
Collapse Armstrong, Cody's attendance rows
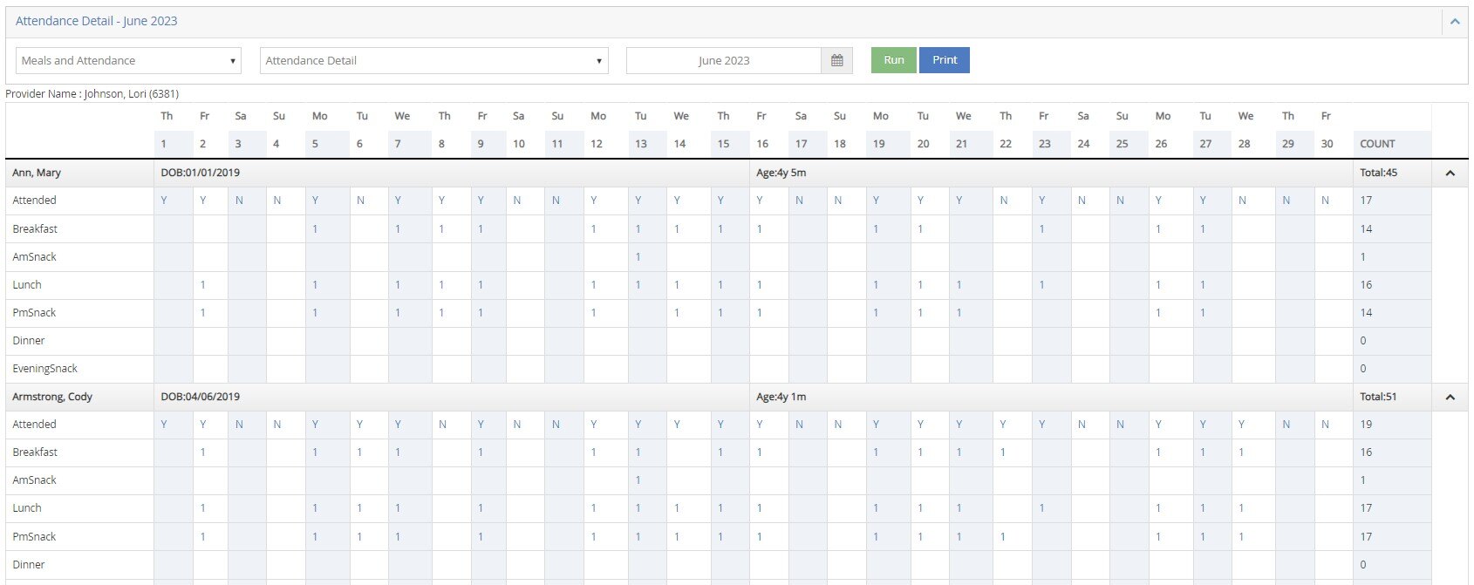pos(1450,398)
